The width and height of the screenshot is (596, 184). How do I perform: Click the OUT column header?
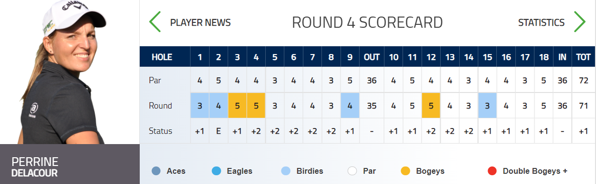[372, 57]
